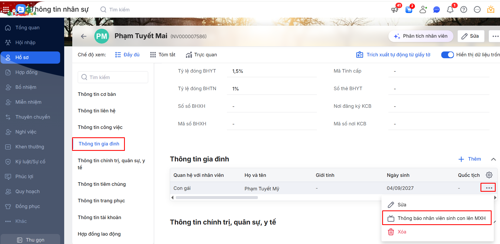Select Xóa from the row menu
This screenshot has width=500, height=244.
click(x=402, y=232)
